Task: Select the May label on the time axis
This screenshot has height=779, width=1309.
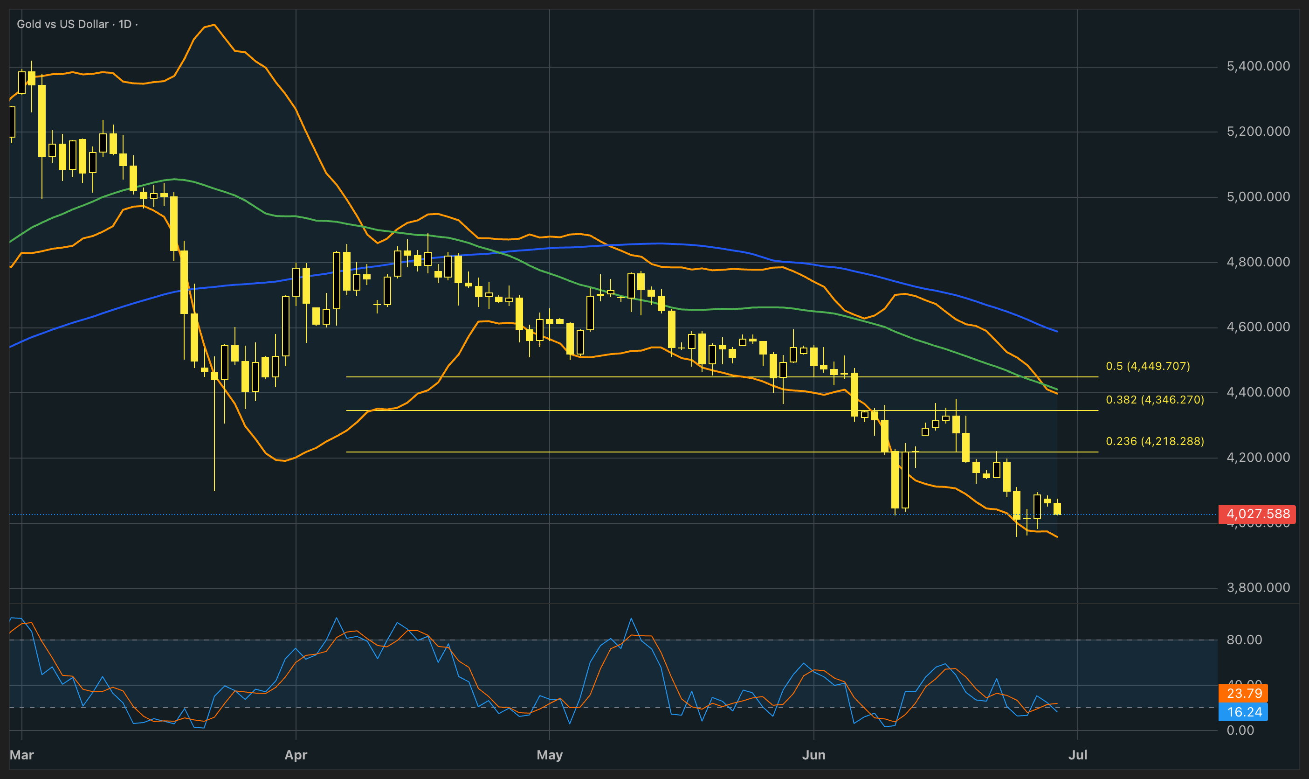Action: [550, 755]
